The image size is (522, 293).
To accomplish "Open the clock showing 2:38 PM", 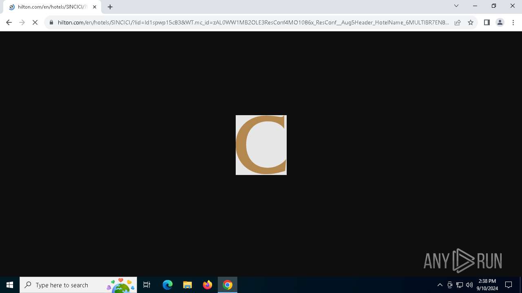I will [x=487, y=285].
